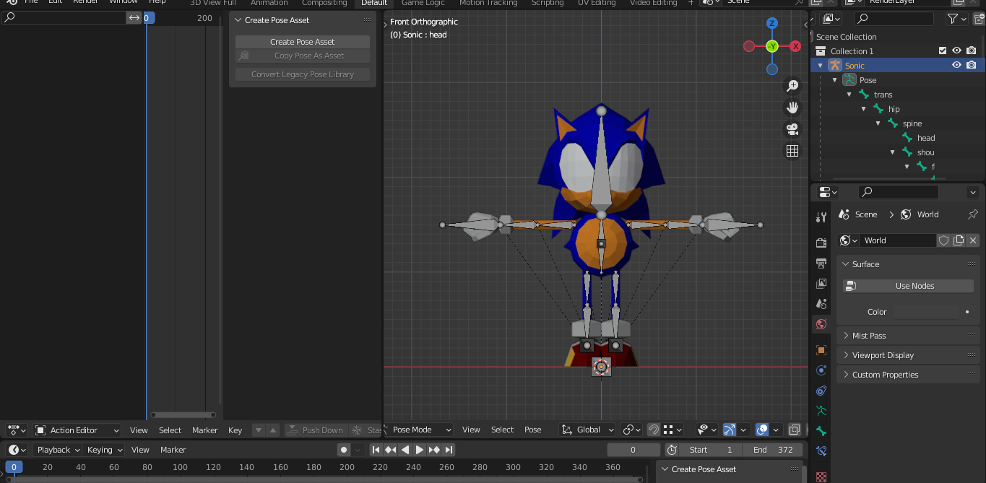Open the Bone Constraints properties tab
The width and height of the screenshot is (986, 483).
click(x=821, y=451)
